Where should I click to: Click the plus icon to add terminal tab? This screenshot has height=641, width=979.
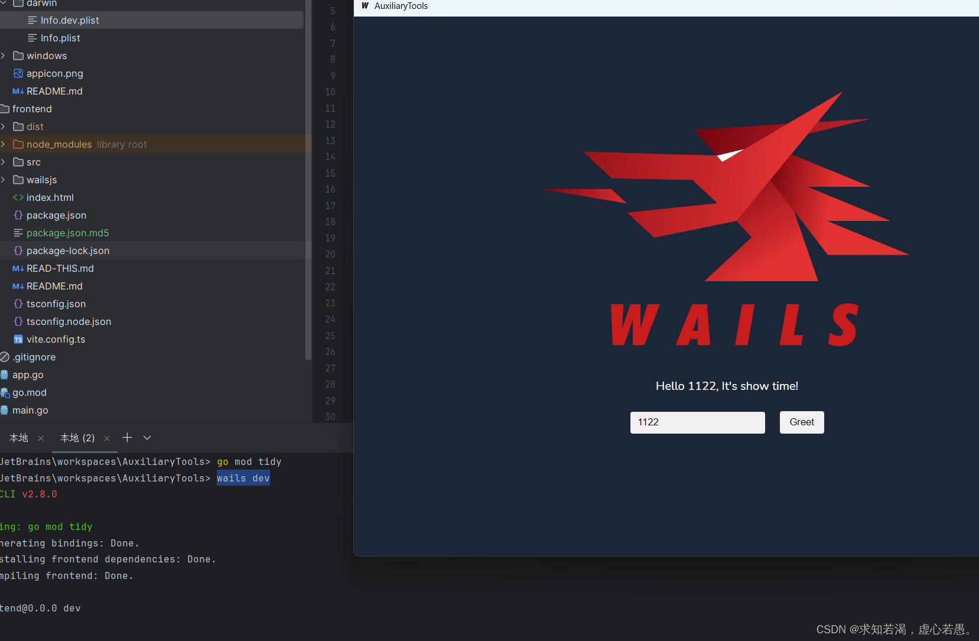point(127,438)
